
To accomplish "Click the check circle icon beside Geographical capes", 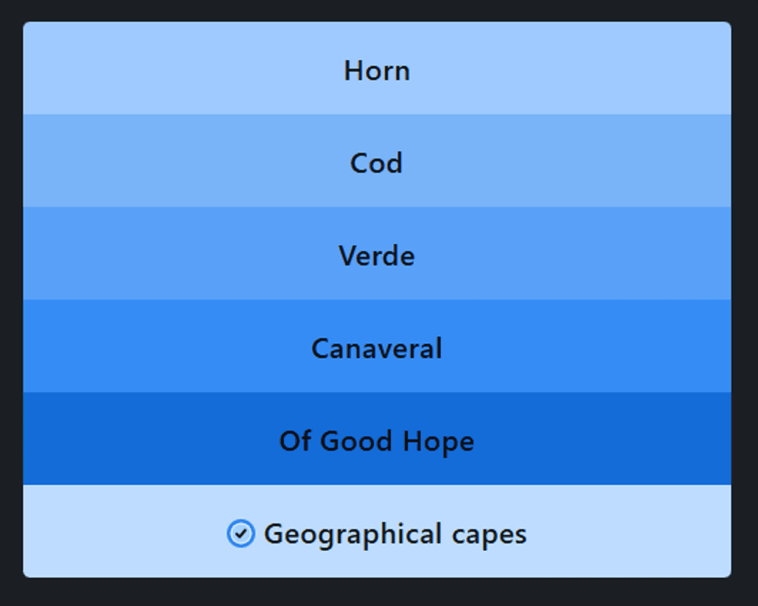I will 241,534.
